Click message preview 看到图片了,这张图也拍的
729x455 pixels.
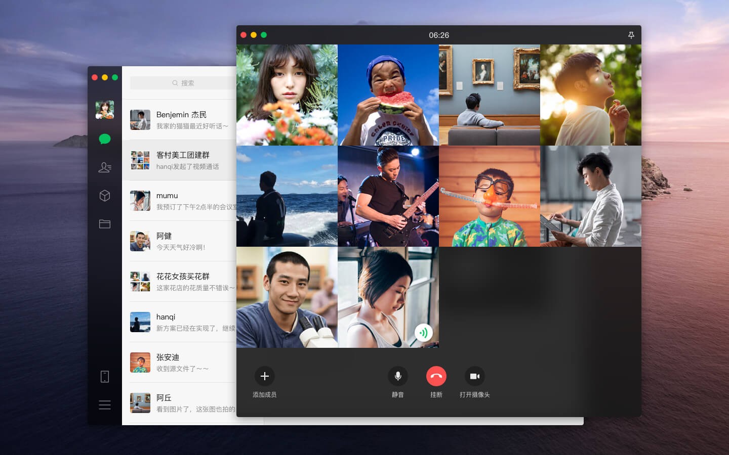(x=196, y=409)
